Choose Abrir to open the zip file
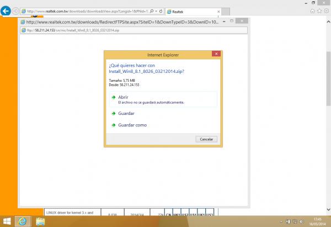This screenshot has width=331, height=227. point(163,99)
